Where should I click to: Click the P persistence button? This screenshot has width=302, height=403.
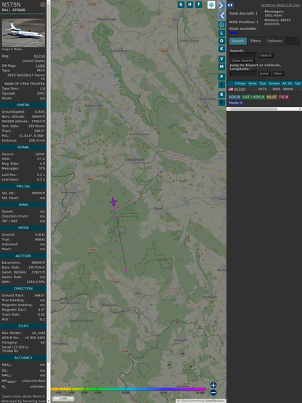tap(221, 76)
